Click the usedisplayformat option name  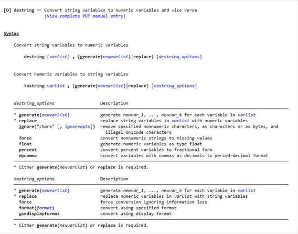click(x=39, y=214)
